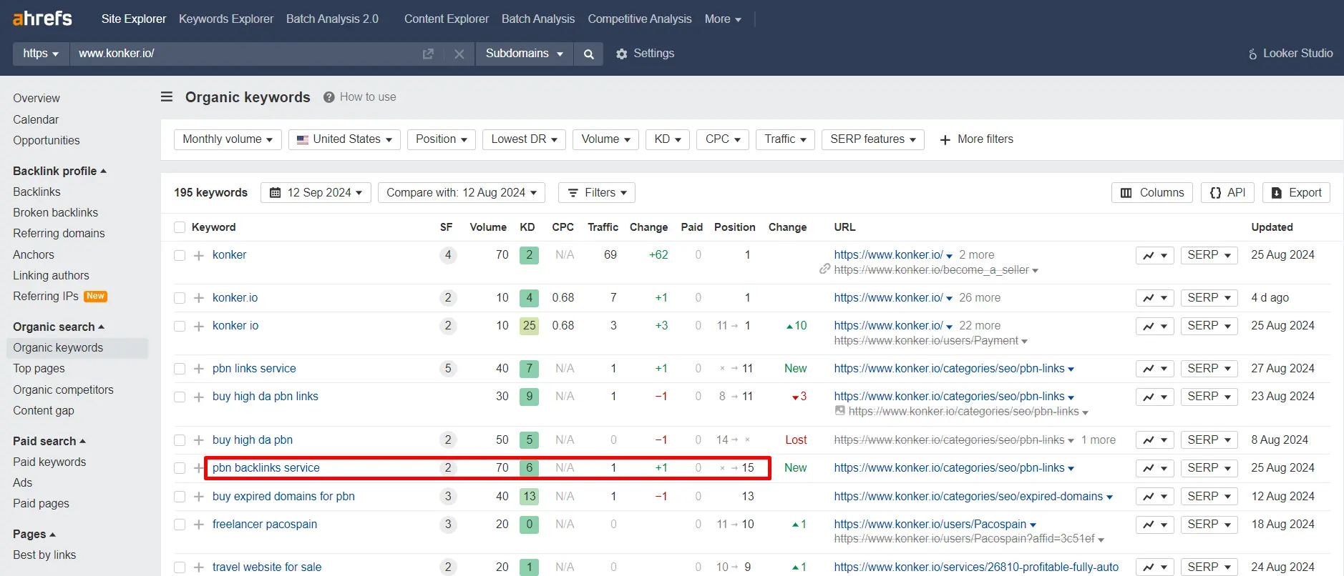Open the KD filter dropdown

point(668,139)
